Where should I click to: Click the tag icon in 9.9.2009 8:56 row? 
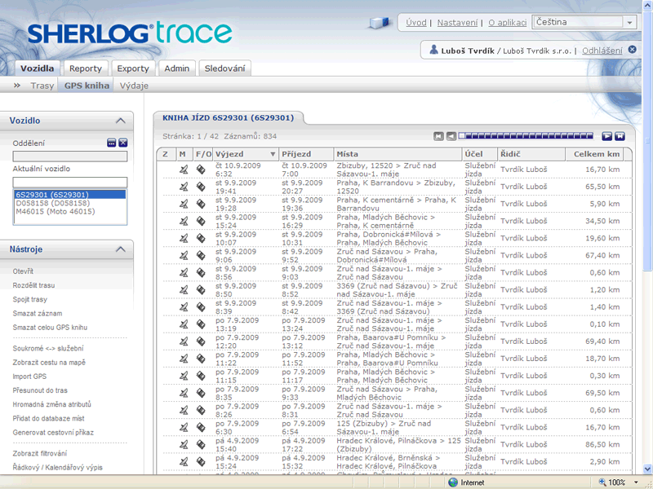coord(201,272)
